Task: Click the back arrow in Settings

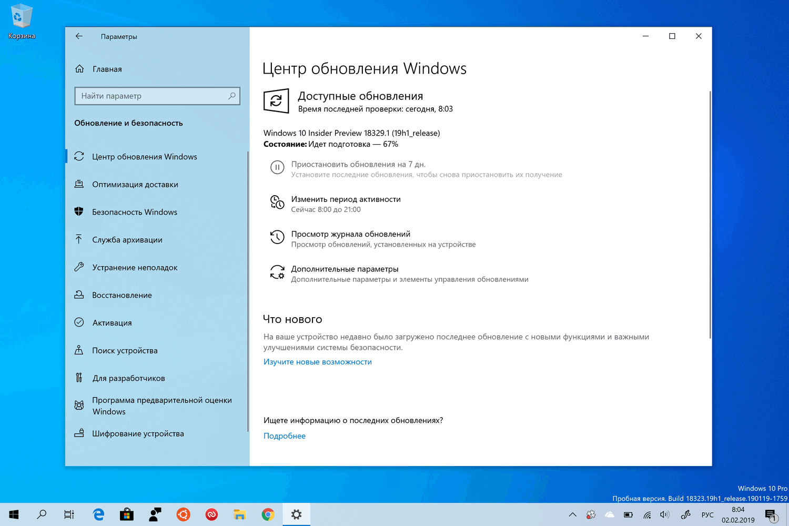Action: [x=79, y=36]
